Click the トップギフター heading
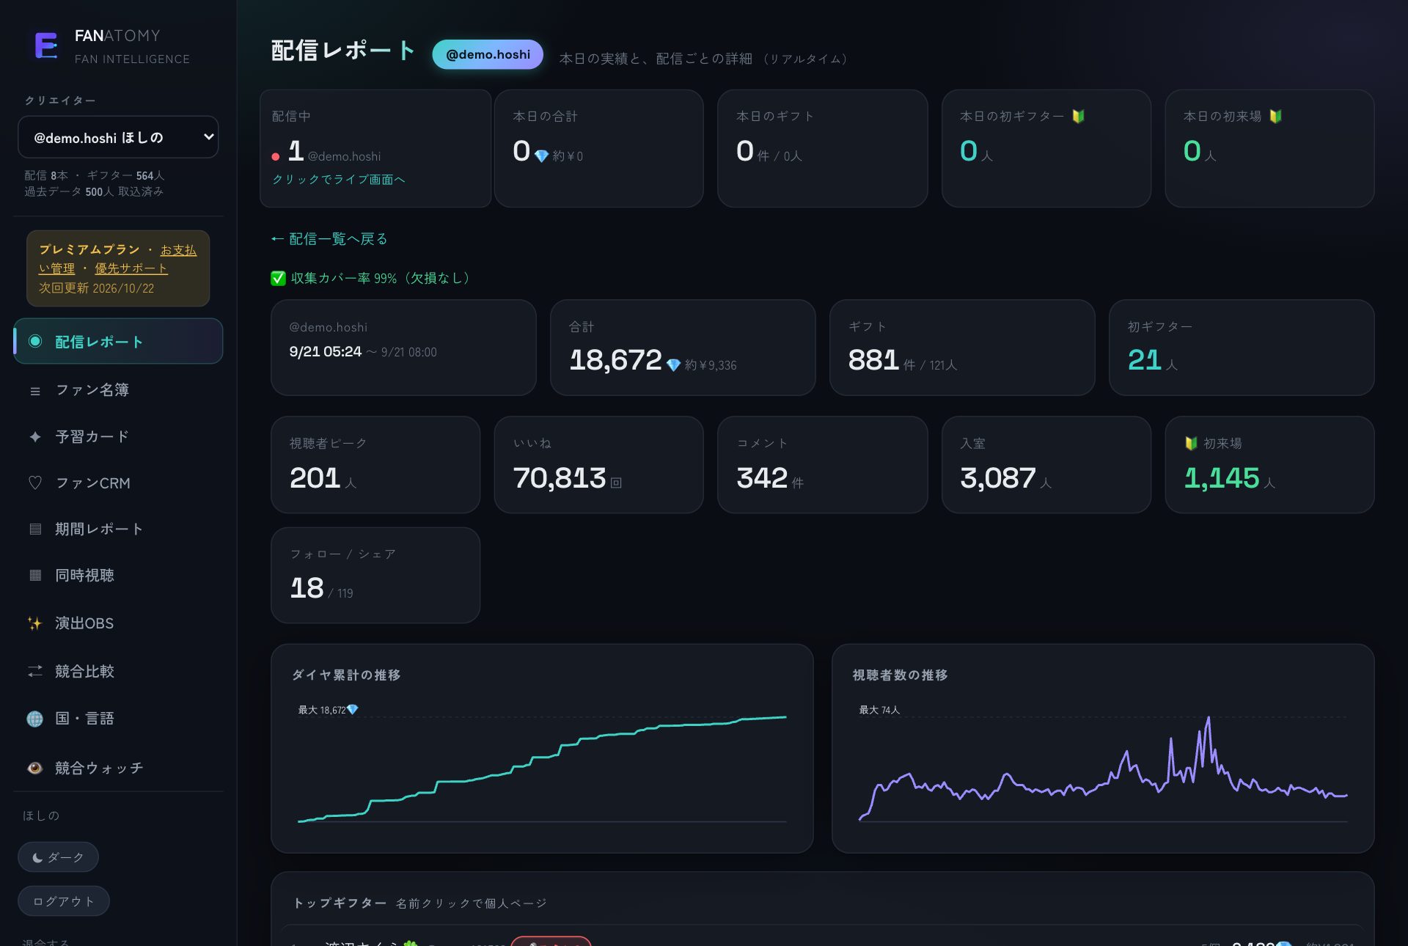The height and width of the screenshot is (946, 1408). tap(340, 903)
